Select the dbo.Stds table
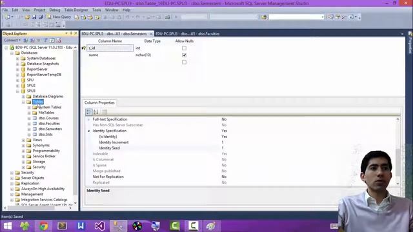The width and height of the screenshot is (413, 232). pyautogui.click(x=46, y=135)
